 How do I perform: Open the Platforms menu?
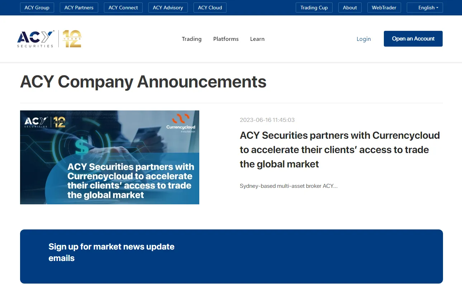[226, 39]
